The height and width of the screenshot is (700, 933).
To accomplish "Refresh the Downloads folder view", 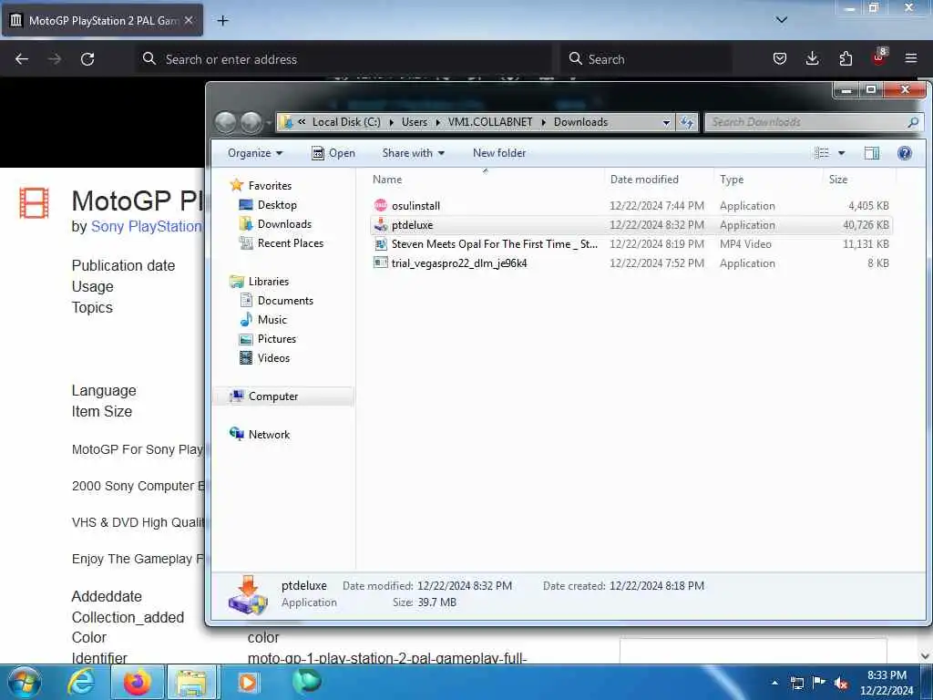I will pos(687,122).
